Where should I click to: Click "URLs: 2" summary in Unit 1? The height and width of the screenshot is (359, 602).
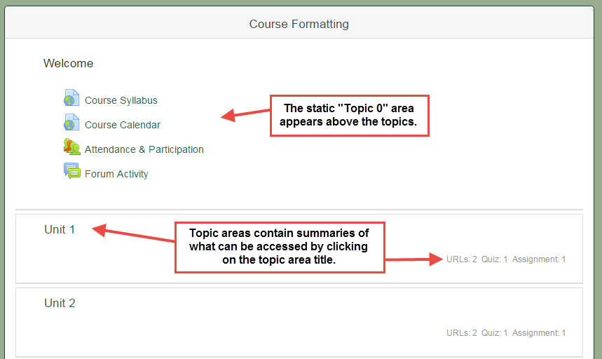click(x=461, y=259)
